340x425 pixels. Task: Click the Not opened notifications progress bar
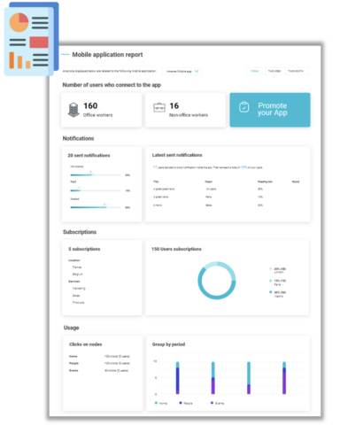(x=96, y=175)
